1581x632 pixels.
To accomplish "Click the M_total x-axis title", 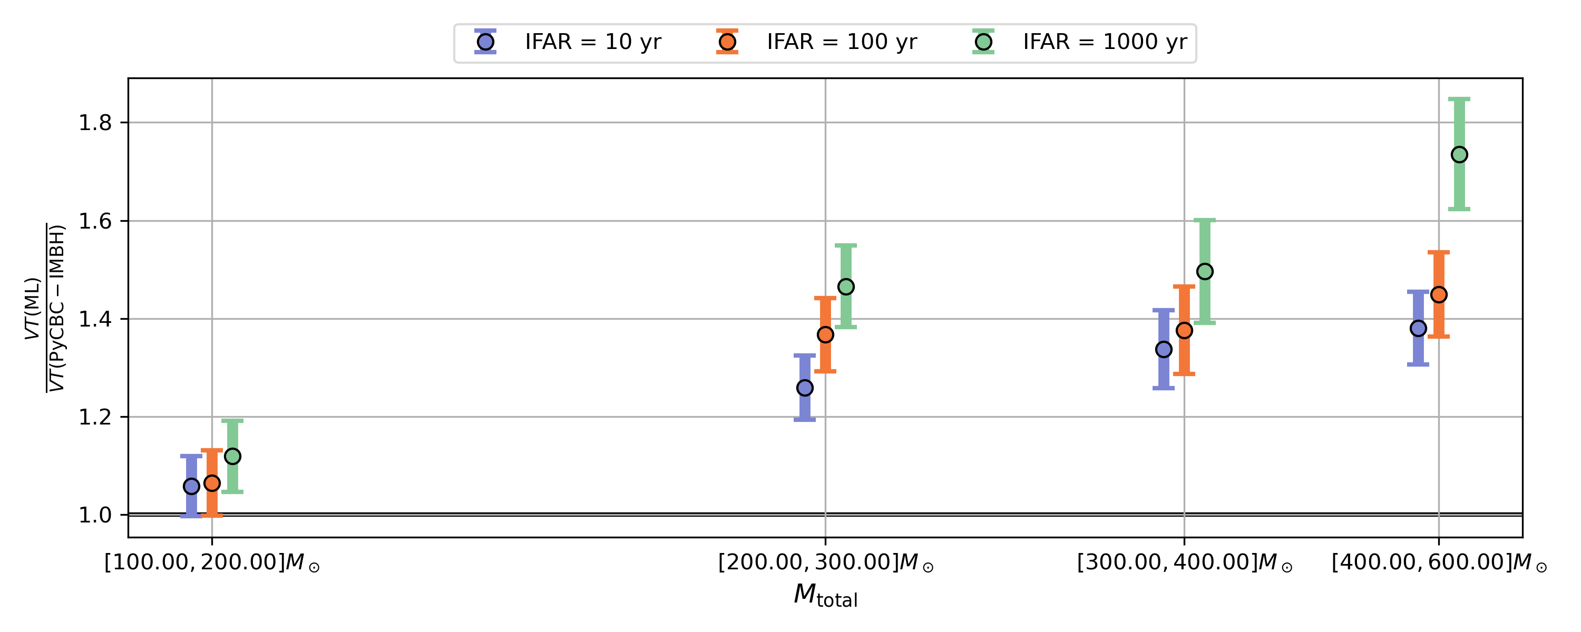I will (825, 595).
